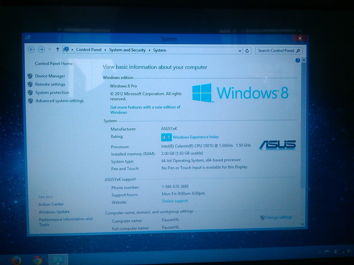Click the 4.1 rating badge
Image resolution: width=354 pixels, height=265 pixels.
pyautogui.click(x=166, y=137)
